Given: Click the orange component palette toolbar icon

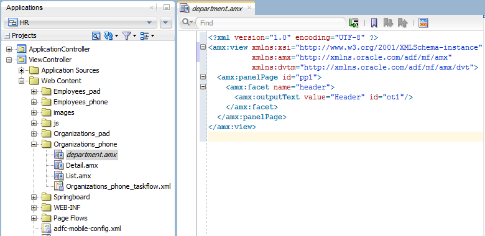Looking at the screenshot, I should click(423, 23).
